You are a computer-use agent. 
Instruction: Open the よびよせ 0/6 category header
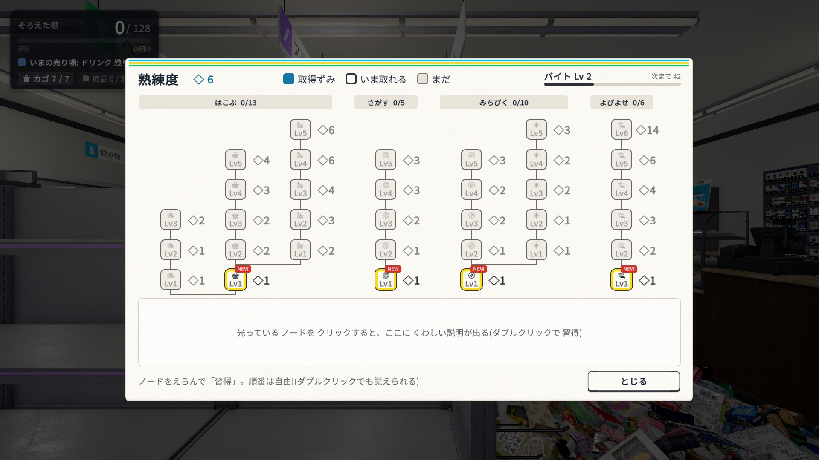622,102
